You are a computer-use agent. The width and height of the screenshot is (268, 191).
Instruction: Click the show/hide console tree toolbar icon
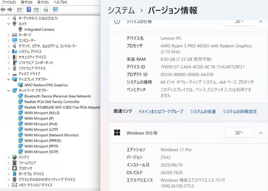pos(19,10)
